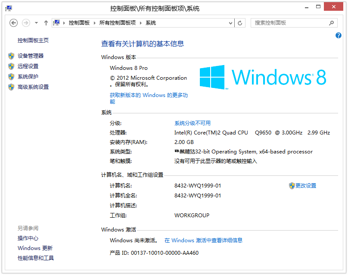Click the 32-bit Operating System type text
This screenshot has width=348, height=275.
click(x=243, y=152)
